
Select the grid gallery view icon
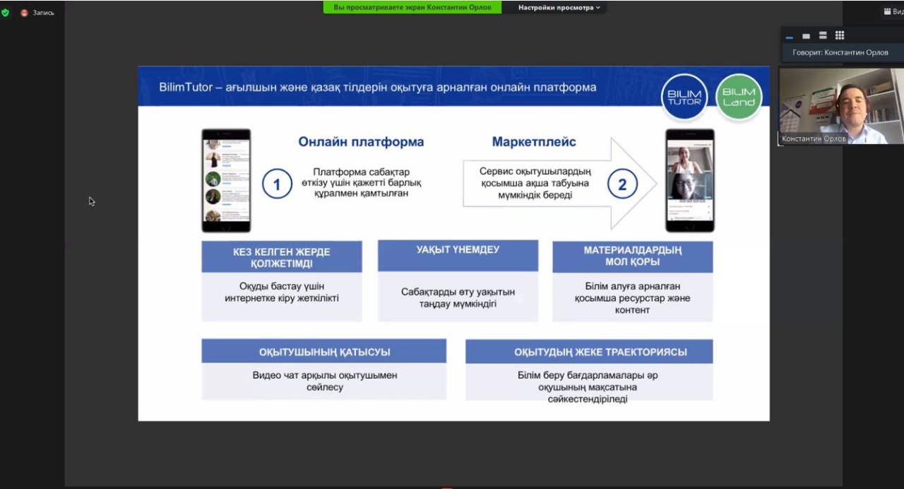840,35
